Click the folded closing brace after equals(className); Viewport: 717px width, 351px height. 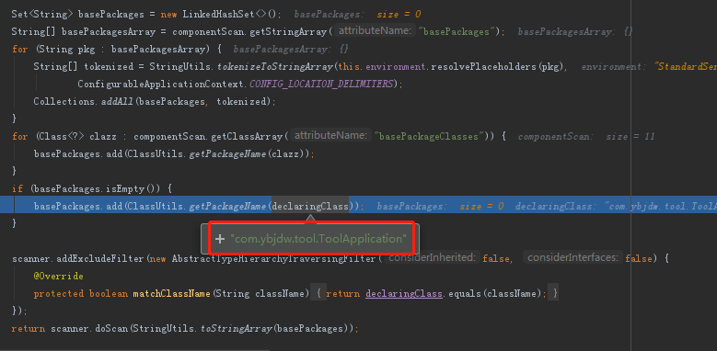(555, 293)
